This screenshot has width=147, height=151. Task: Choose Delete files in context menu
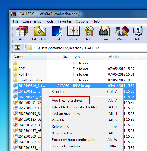click(82, 127)
